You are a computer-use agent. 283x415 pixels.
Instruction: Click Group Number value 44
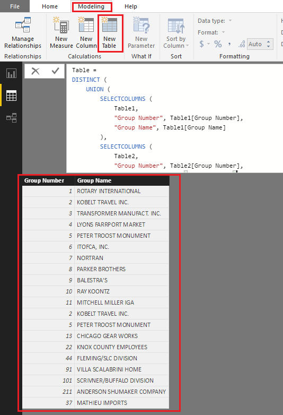click(48, 358)
